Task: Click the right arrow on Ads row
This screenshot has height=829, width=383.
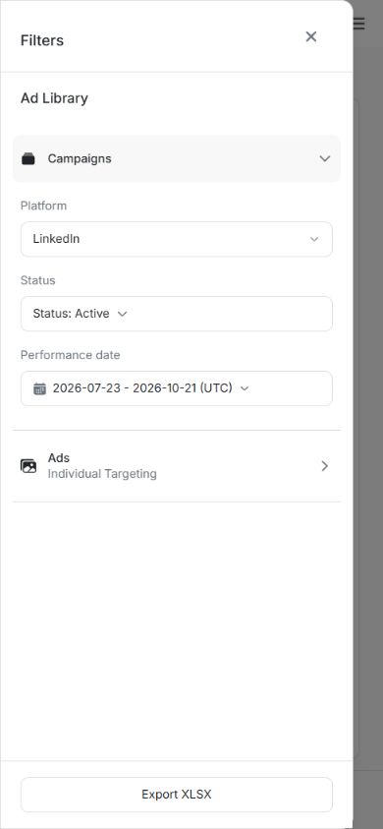Action: click(325, 466)
